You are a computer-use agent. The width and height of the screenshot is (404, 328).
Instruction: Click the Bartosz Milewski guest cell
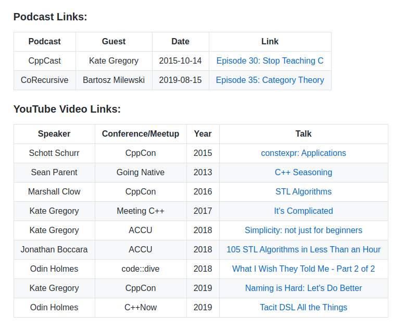coord(113,80)
